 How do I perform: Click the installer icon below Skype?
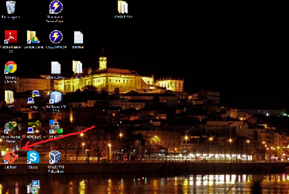coord(33,187)
